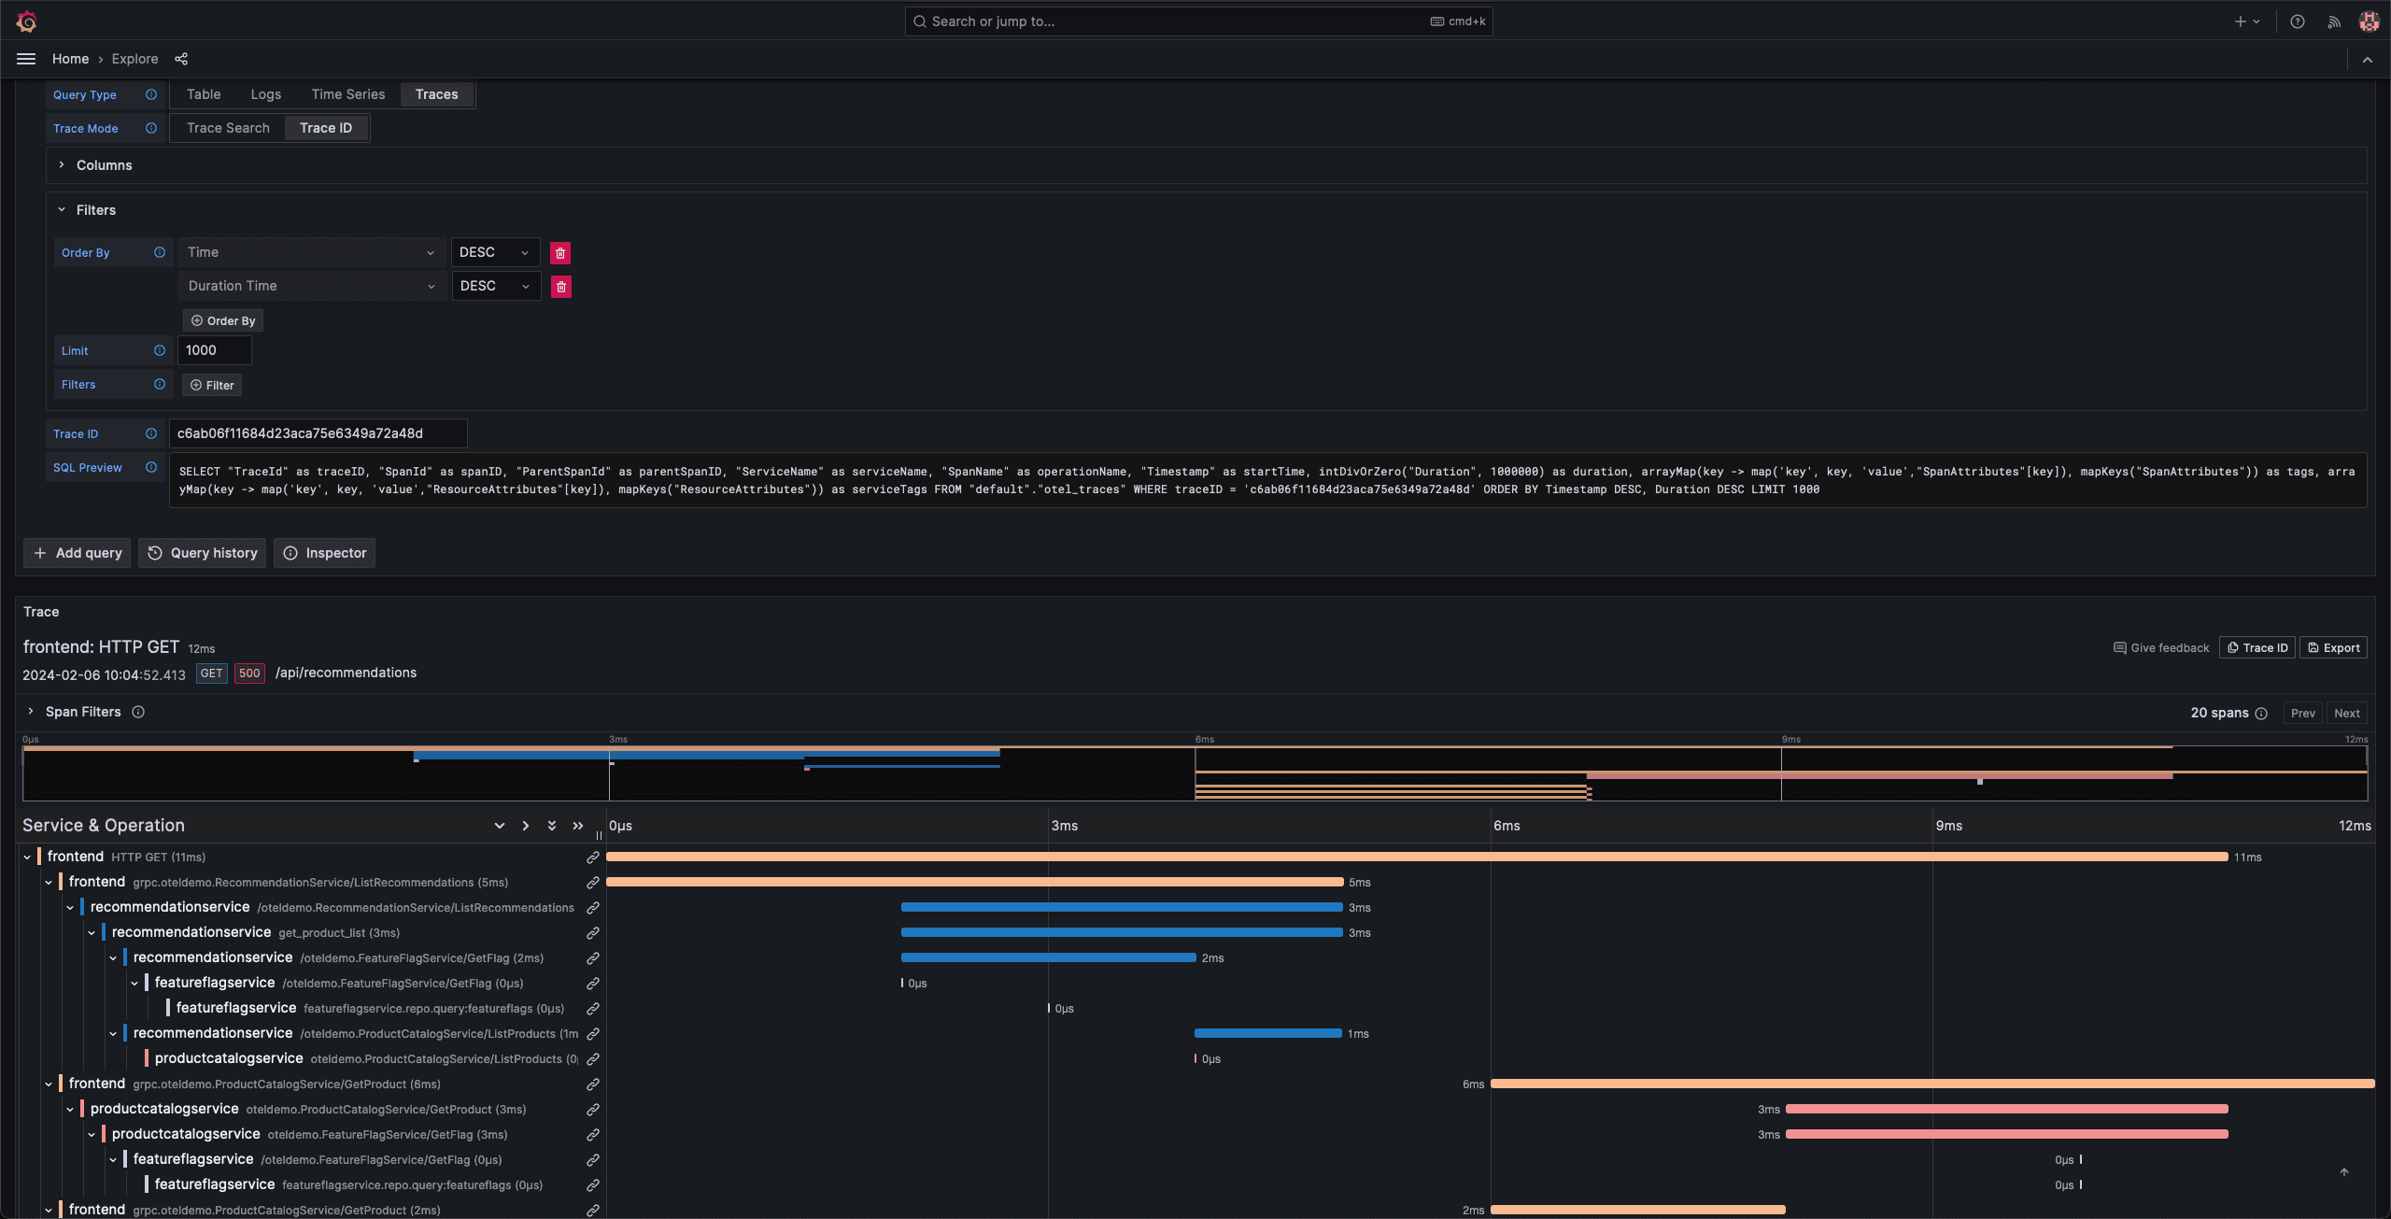Delete the Duration Time order-by row
The height and width of the screenshot is (1219, 2391).
coord(561,287)
